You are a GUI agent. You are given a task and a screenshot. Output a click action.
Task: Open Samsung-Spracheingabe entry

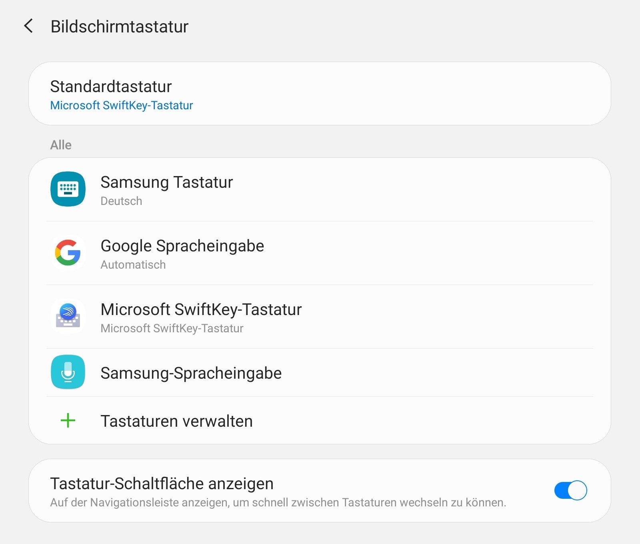(320, 373)
